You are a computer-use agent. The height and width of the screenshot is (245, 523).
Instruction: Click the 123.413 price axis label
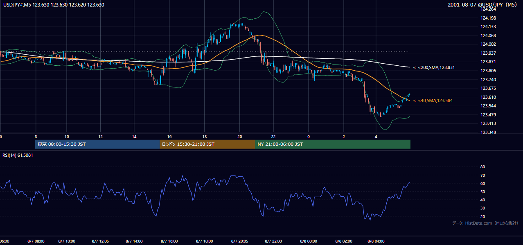click(488, 123)
